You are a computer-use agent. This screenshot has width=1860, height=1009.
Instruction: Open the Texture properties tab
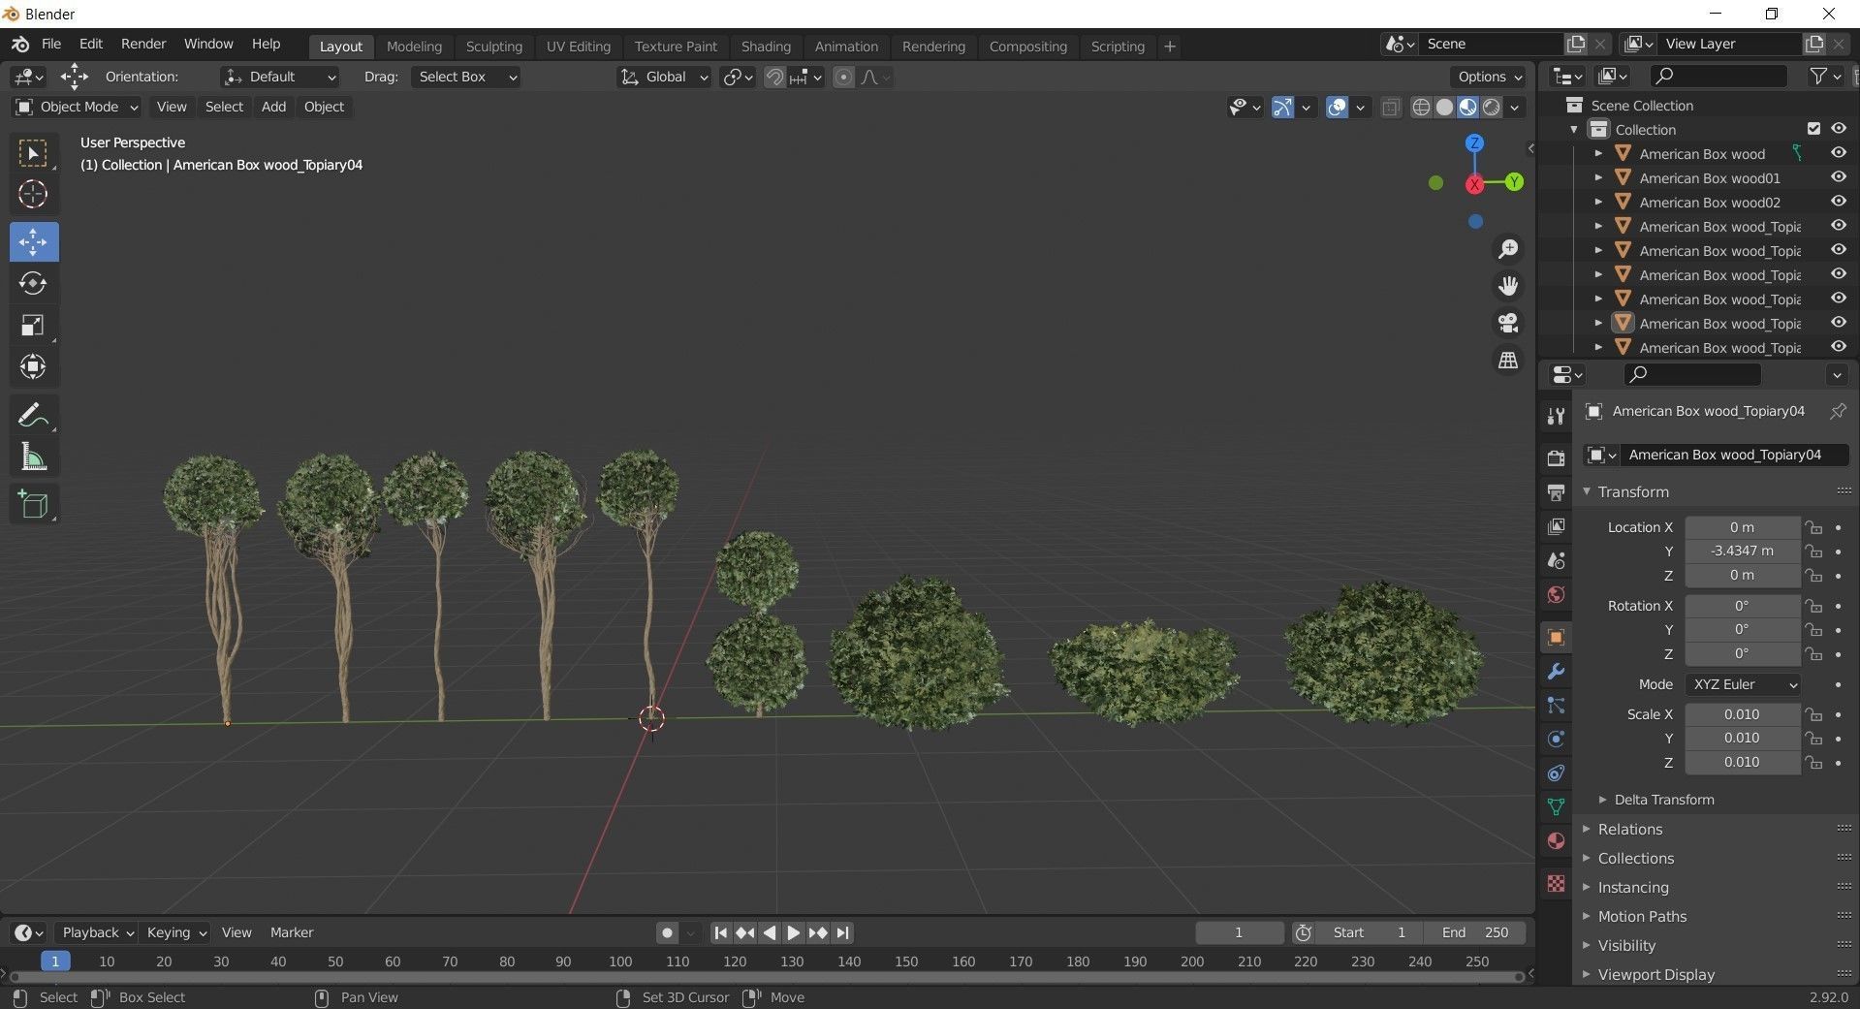(x=1556, y=883)
